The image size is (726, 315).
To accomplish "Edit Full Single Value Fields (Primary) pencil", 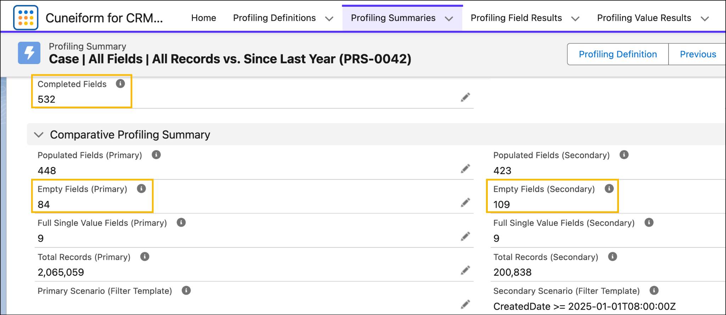I will coord(465,236).
